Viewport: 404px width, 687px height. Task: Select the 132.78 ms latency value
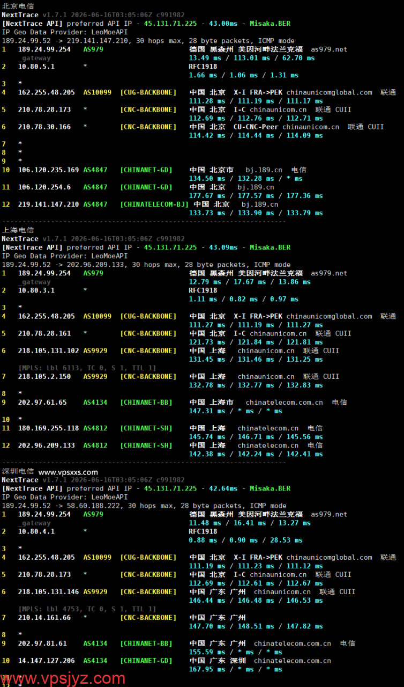coord(208,385)
